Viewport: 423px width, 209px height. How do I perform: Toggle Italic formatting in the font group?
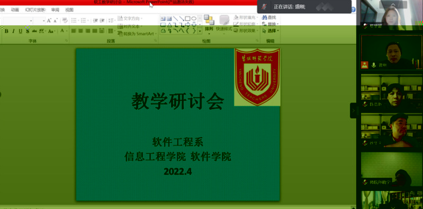click(13, 31)
